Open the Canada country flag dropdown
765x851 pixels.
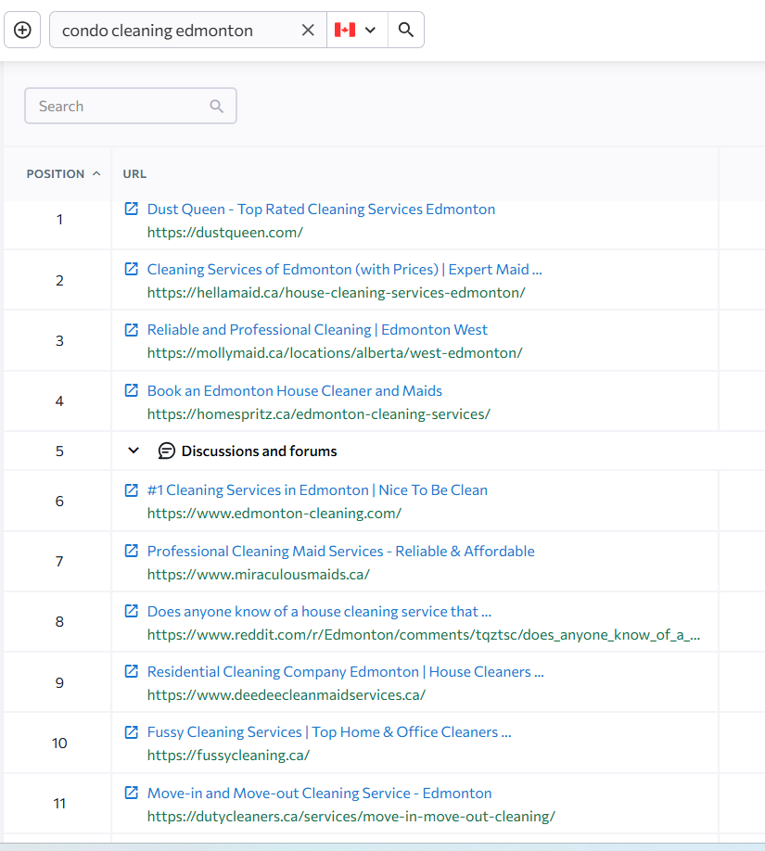click(357, 30)
